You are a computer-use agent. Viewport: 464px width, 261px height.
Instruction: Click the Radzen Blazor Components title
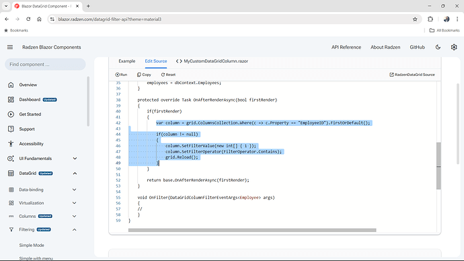pyautogui.click(x=52, y=47)
